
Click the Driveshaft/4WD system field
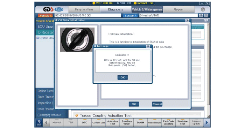coord(168,15)
